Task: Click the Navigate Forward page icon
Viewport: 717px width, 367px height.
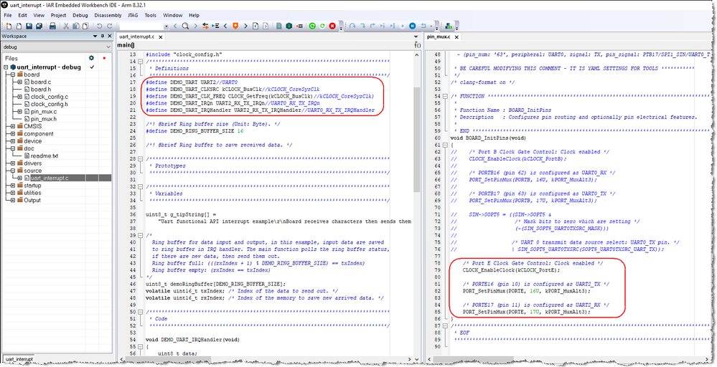Action: [x=266, y=26]
